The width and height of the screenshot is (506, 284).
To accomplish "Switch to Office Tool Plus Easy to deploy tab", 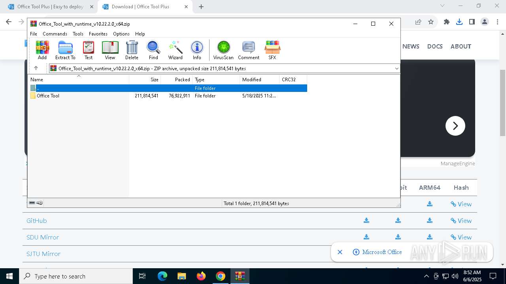I will (51, 7).
